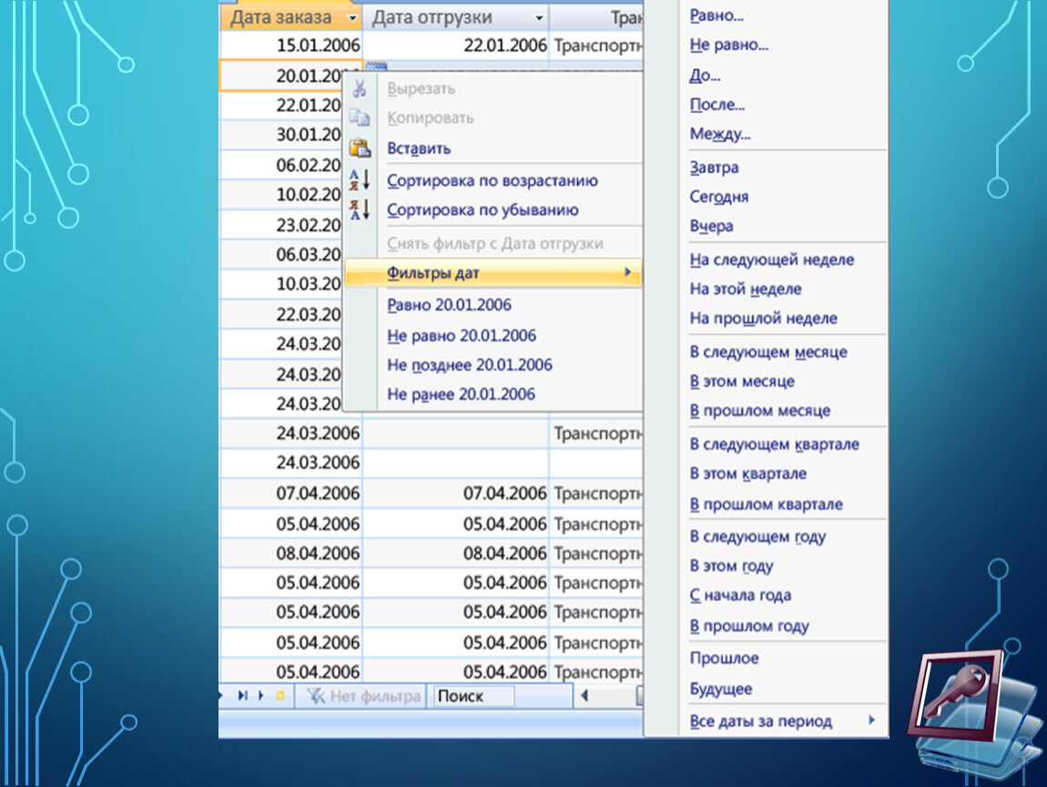Filter by Не позднее 20.01.2006
The width and height of the screenshot is (1047, 787).
point(470,364)
